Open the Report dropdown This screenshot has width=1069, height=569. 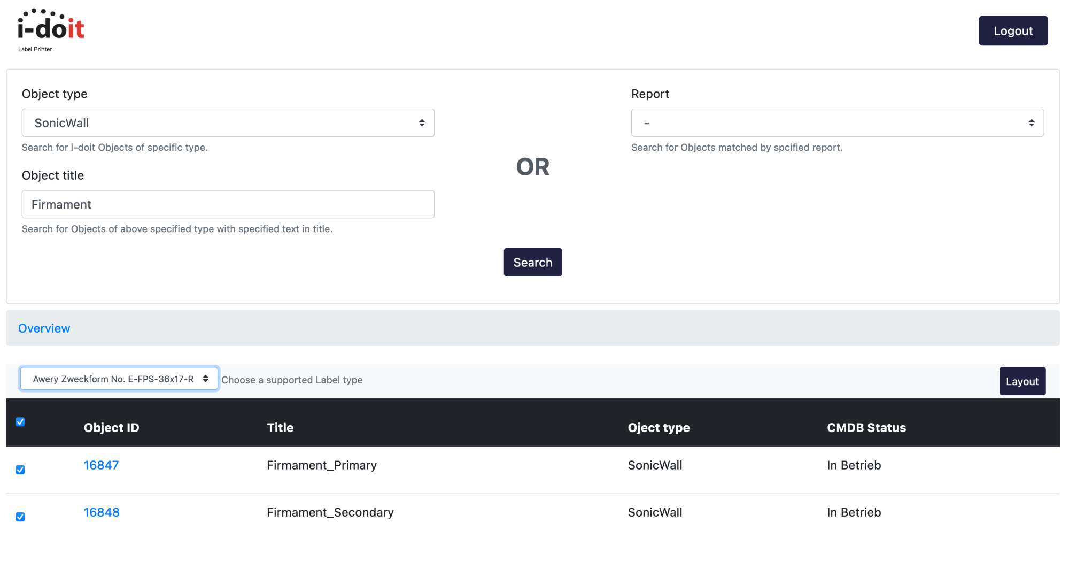[x=838, y=123]
